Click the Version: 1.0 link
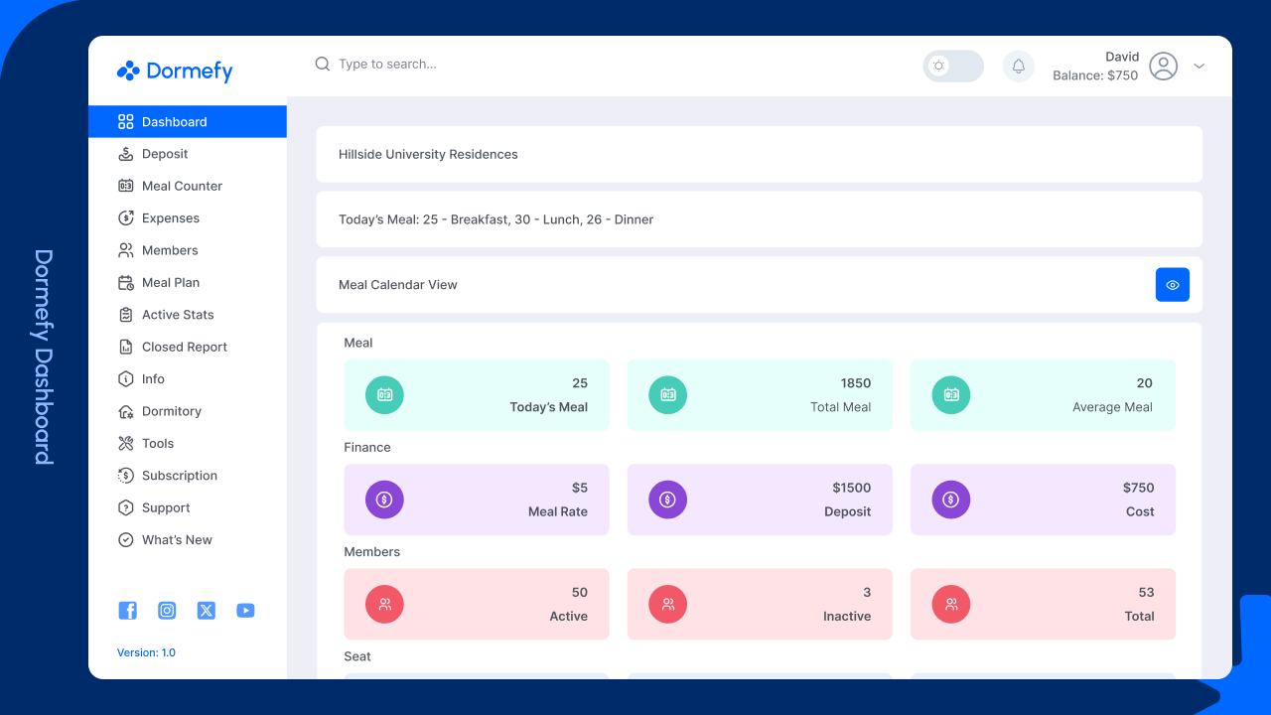The width and height of the screenshot is (1271, 715). pos(146,652)
